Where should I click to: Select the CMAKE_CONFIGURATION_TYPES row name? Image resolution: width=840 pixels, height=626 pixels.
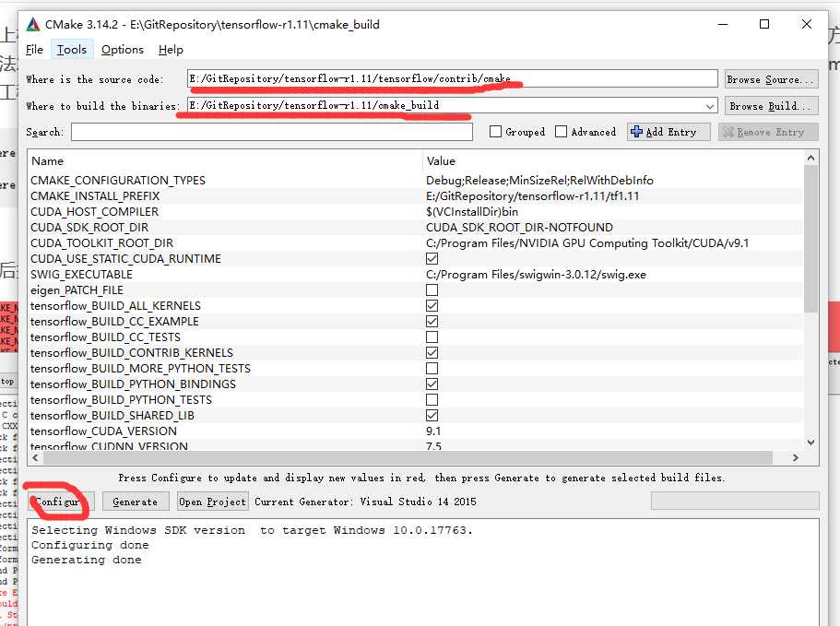pos(118,181)
